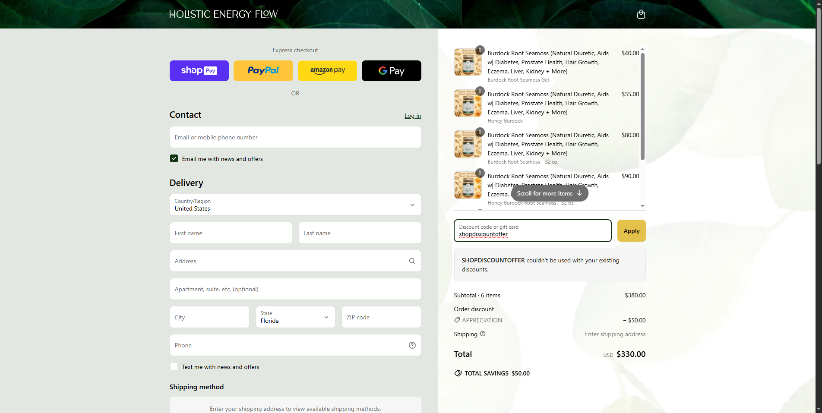Screen dimensions: 822x413
Task: Click the First name field
Action: 231,233
